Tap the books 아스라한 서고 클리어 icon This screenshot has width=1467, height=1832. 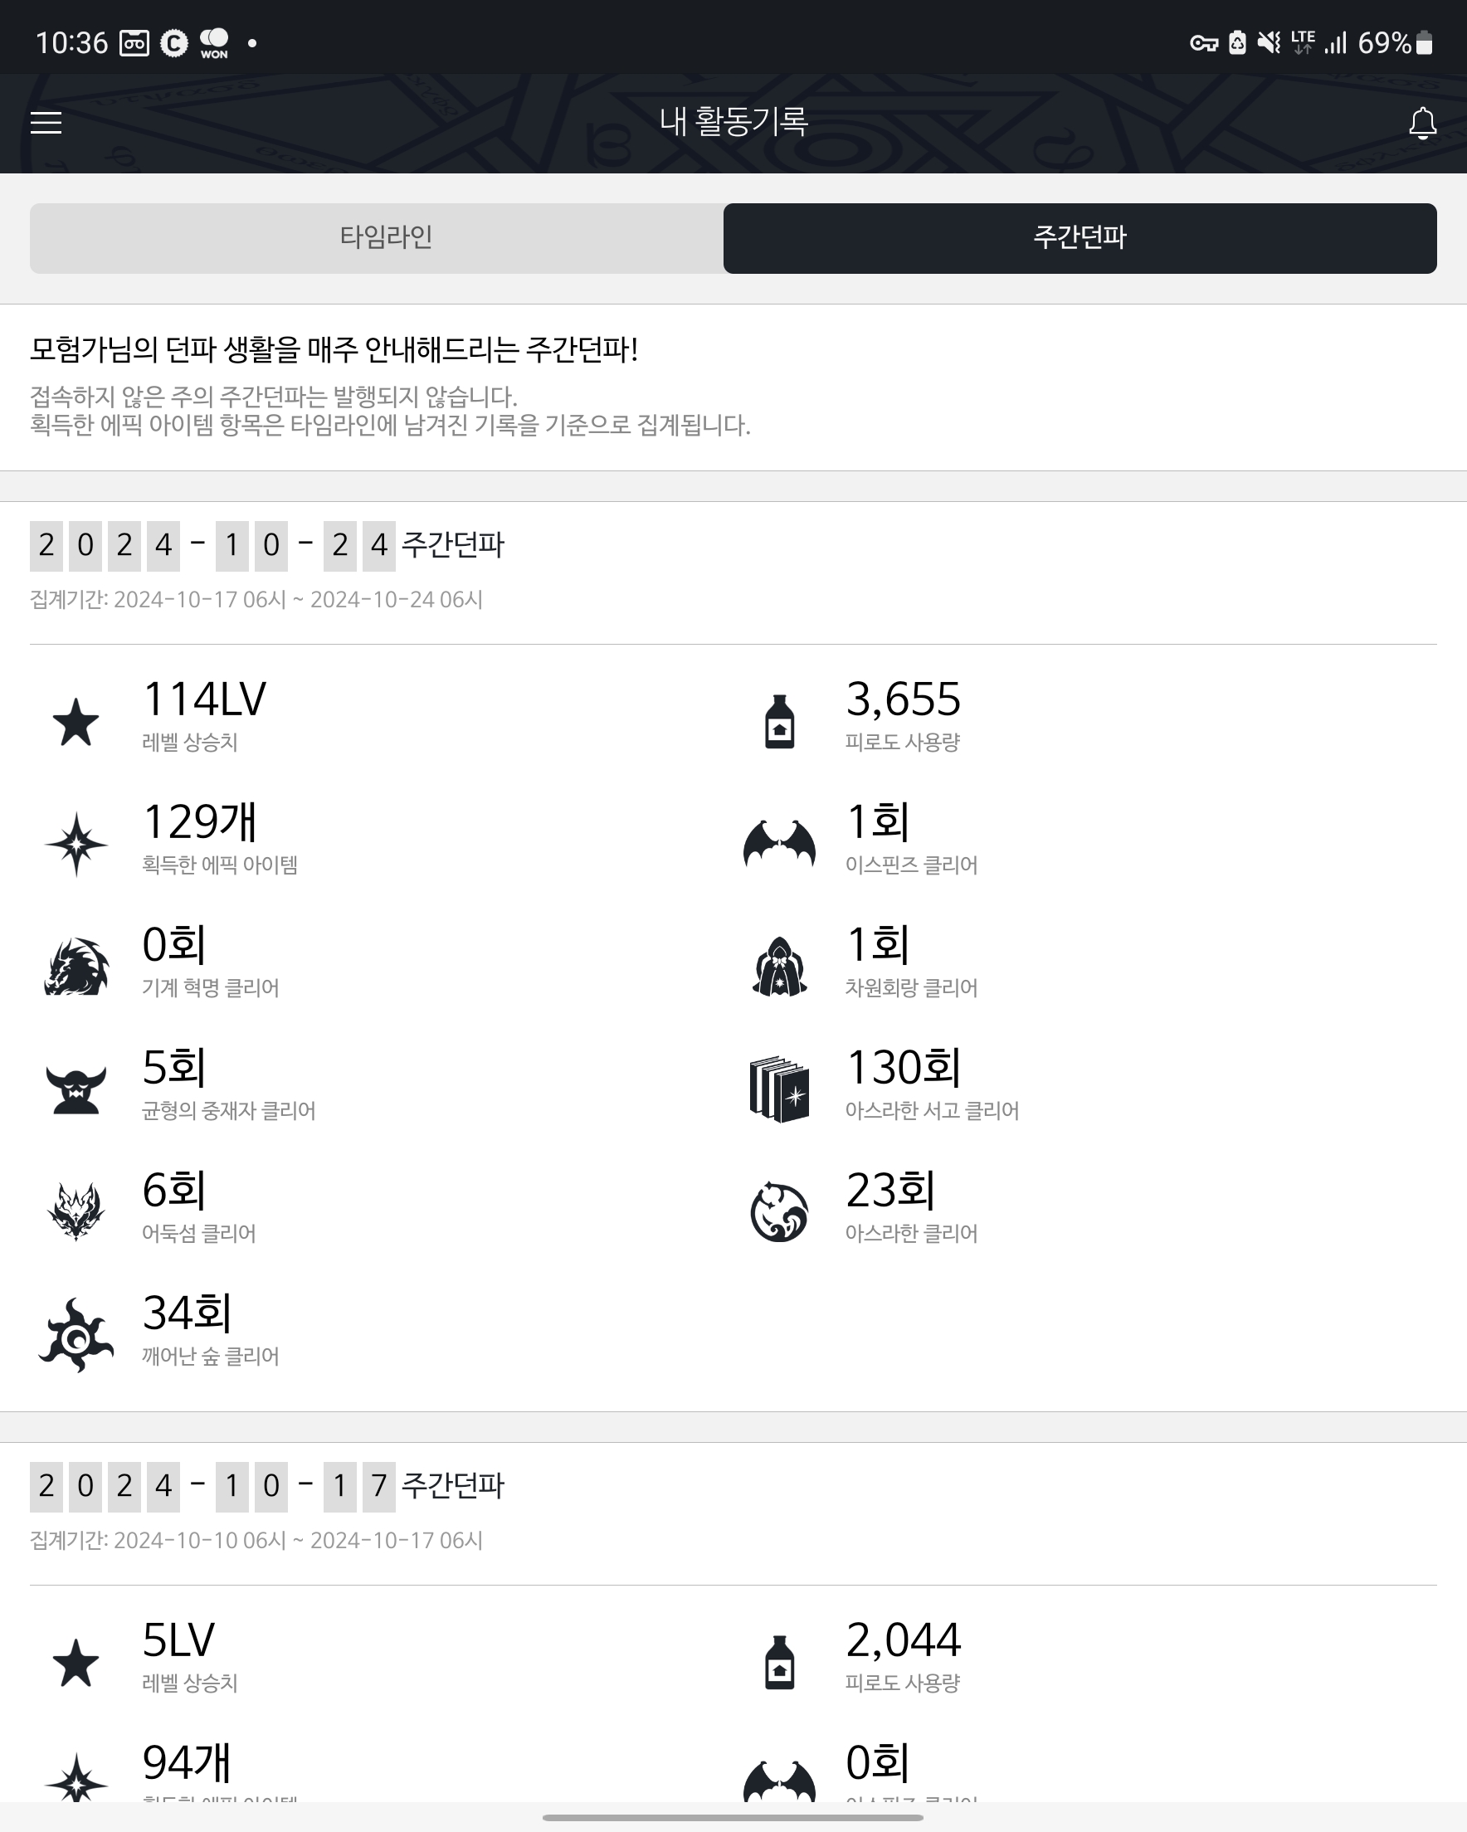click(x=779, y=1090)
